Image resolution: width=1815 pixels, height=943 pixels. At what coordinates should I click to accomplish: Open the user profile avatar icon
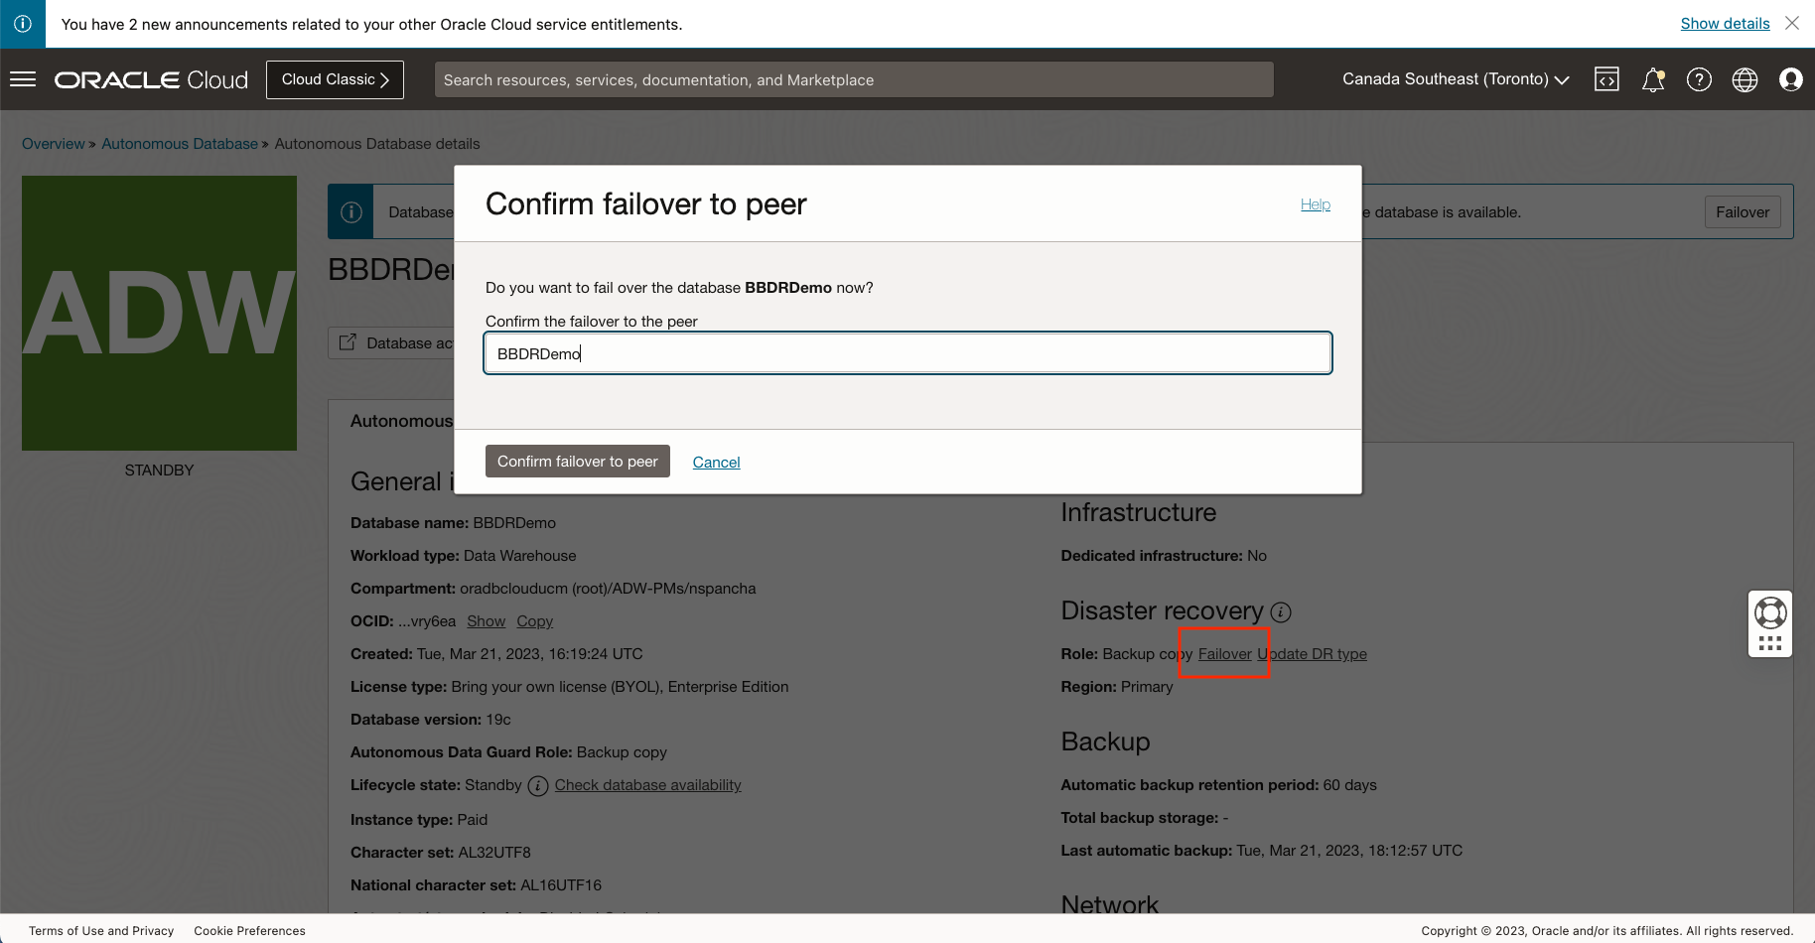pos(1791,79)
